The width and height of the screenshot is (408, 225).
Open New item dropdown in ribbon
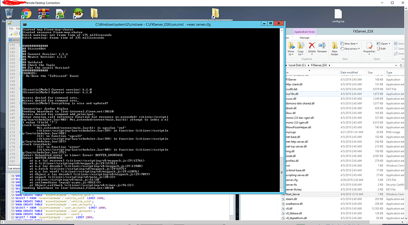click(x=349, y=44)
